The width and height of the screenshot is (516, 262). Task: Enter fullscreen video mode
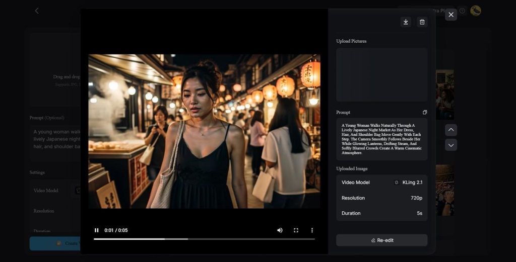(x=296, y=230)
